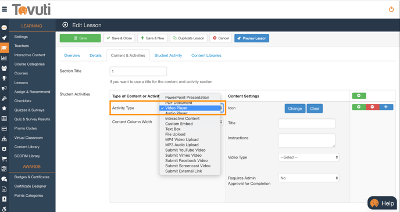
Task: Open Quizzes & Surveys in sidebar
Action: click(29, 110)
